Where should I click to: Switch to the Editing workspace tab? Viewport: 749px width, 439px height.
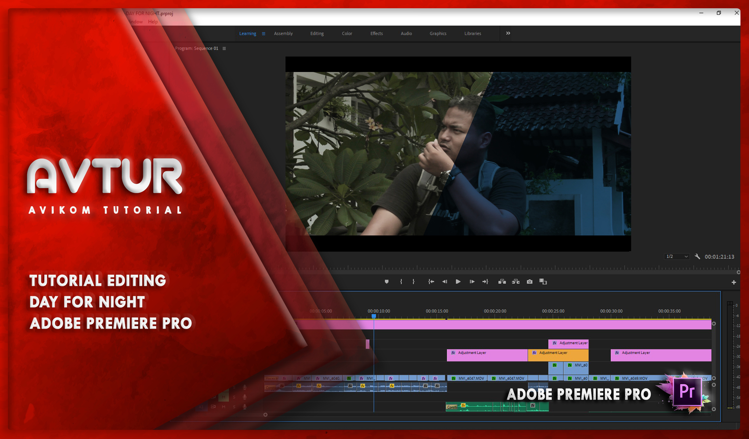[317, 34]
